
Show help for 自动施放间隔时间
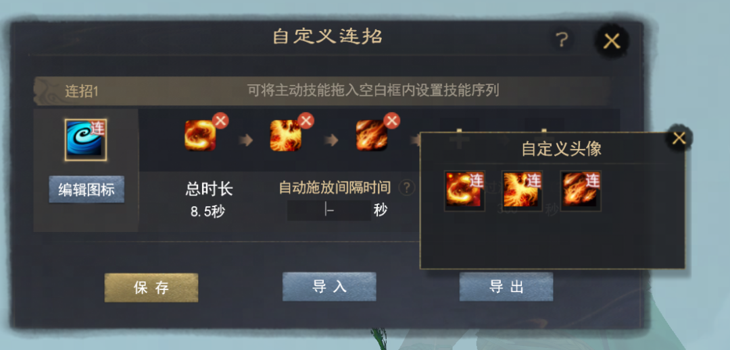point(407,187)
